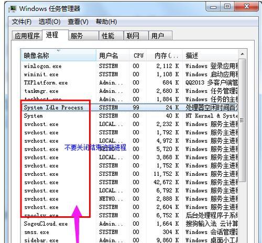Screen dimensions: 262x243
Task: Switch to the 联网 tab
Action: [136, 36]
